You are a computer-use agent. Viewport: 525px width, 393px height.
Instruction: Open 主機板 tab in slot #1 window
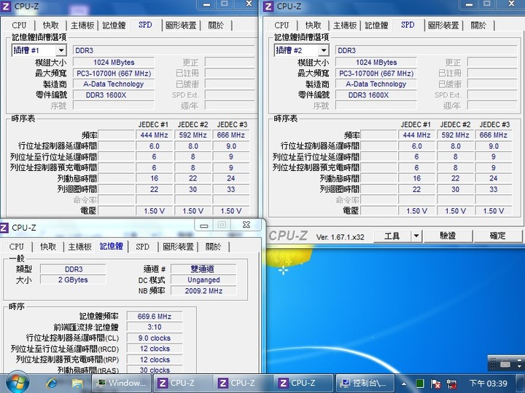click(x=82, y=25)
